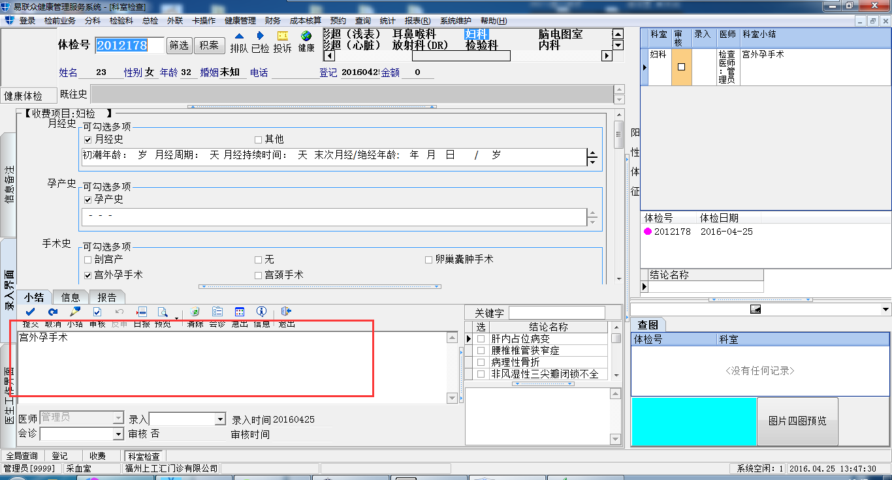Open the 登录 menu
This screenshot has height=480, width=892.
27,20
